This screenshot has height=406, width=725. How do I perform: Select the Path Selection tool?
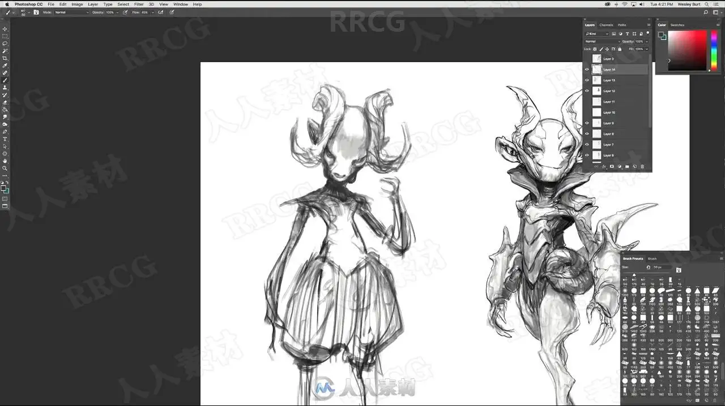tap(5, 146)
